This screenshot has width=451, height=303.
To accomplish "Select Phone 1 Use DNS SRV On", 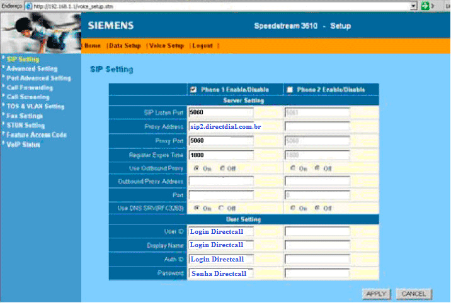I will point(197,208).
